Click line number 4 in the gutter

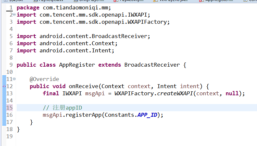point(11,29)
